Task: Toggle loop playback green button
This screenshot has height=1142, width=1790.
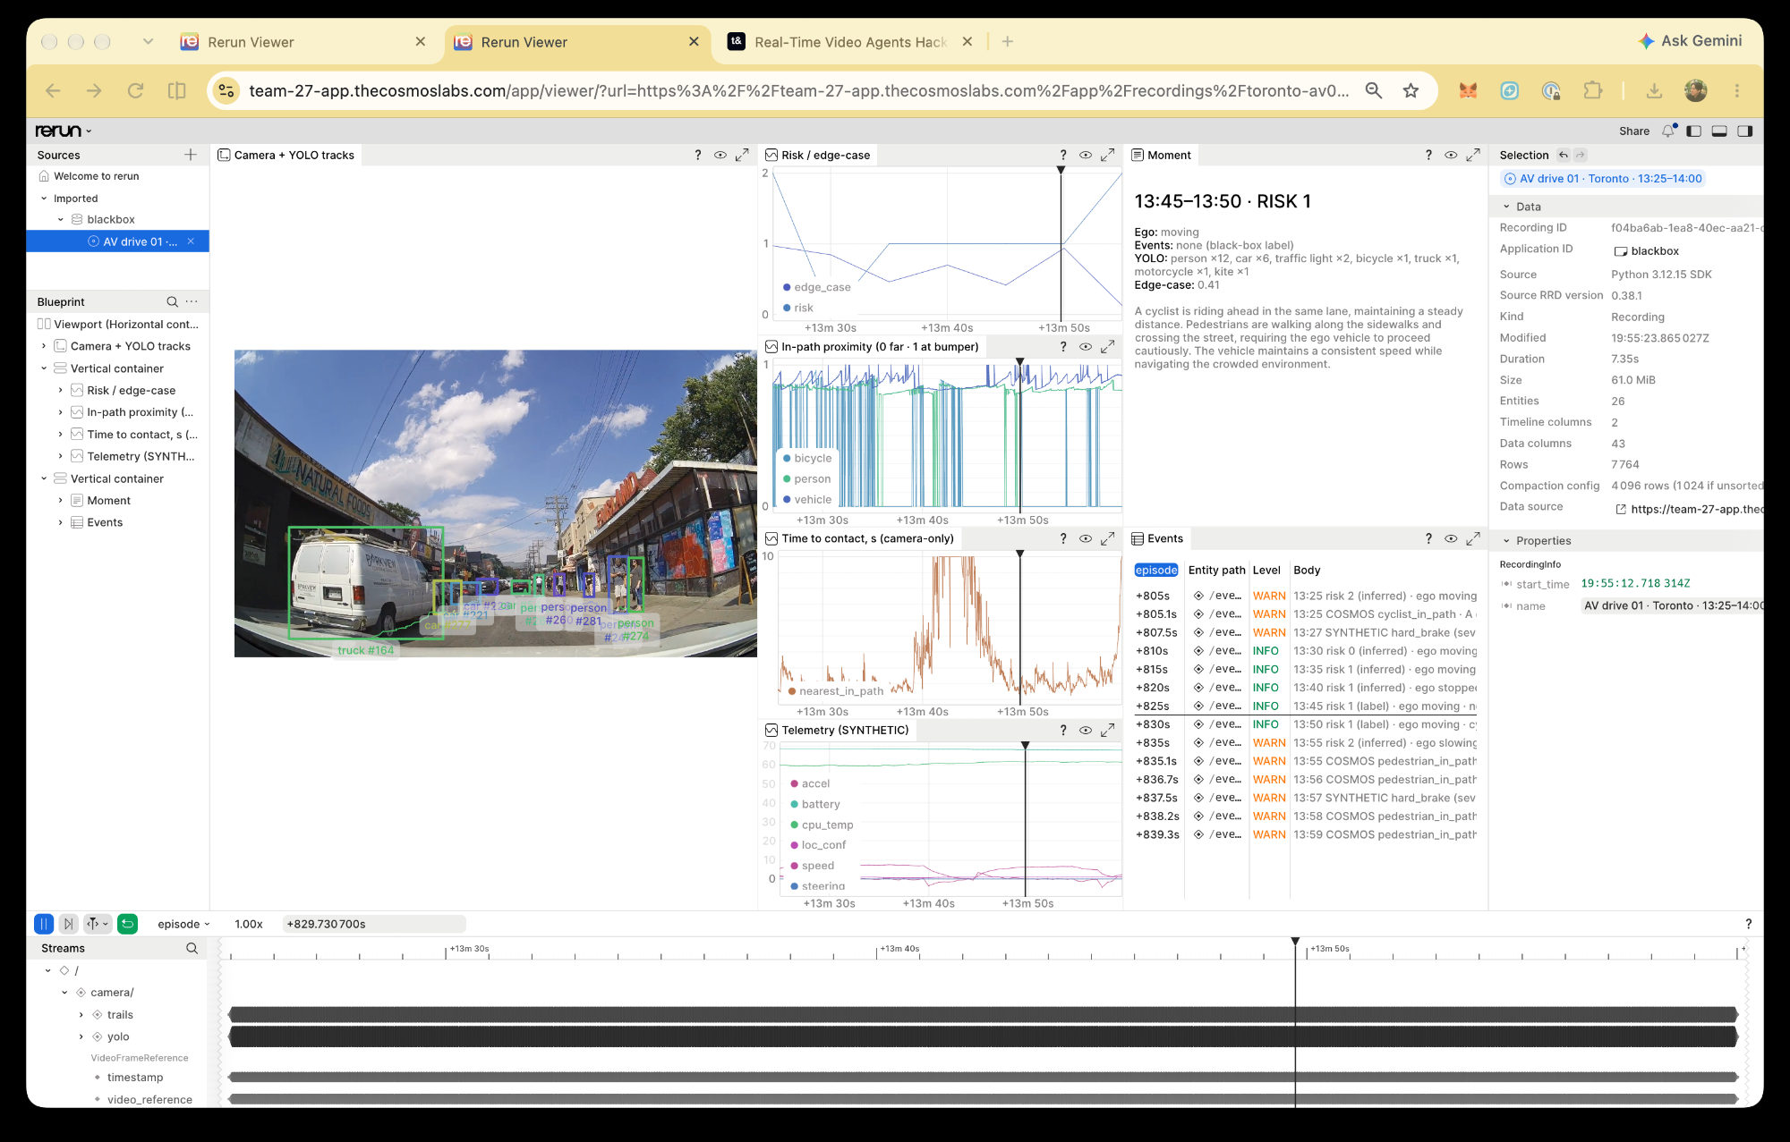Action: pos(128,924)
